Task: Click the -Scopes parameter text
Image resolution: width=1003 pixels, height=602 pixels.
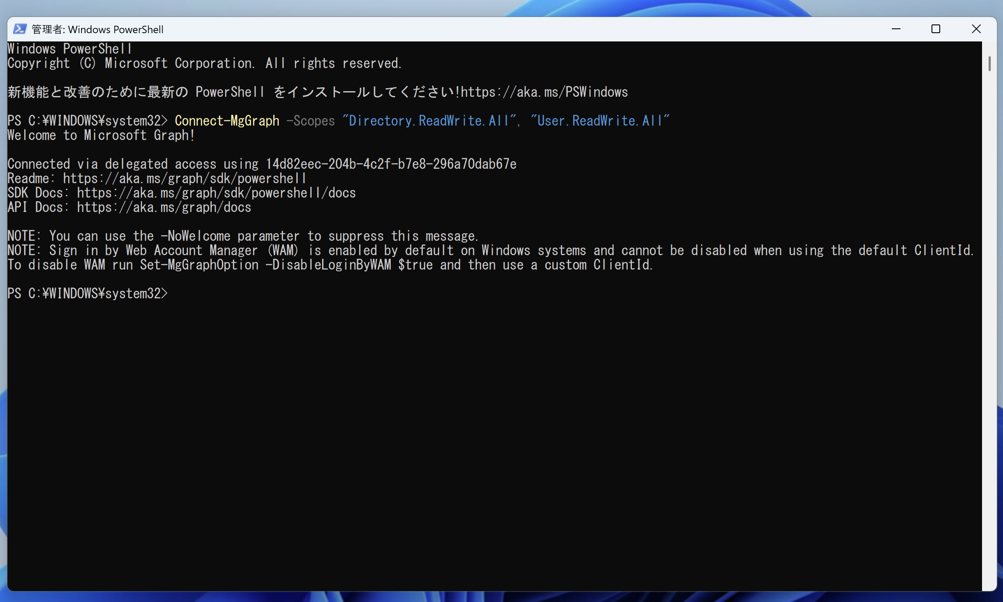Action: (310, 121)
